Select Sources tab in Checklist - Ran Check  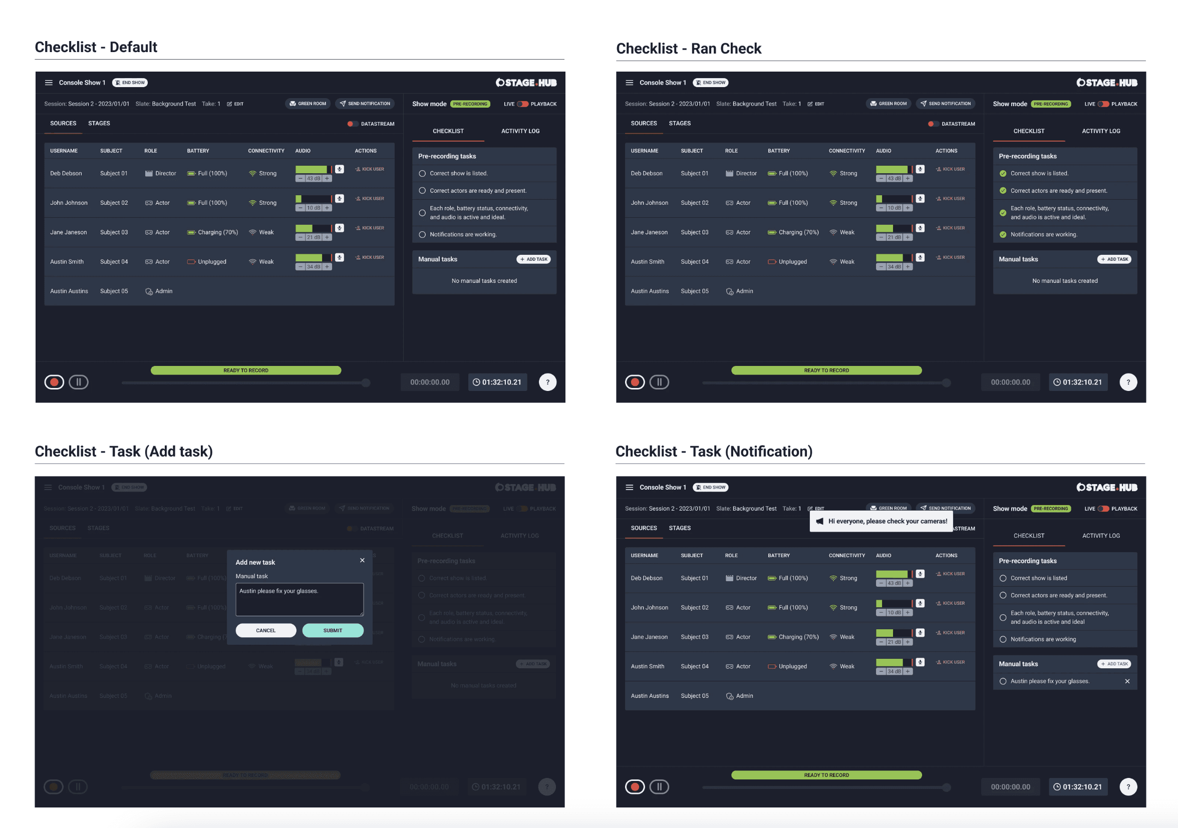point(644,124)
